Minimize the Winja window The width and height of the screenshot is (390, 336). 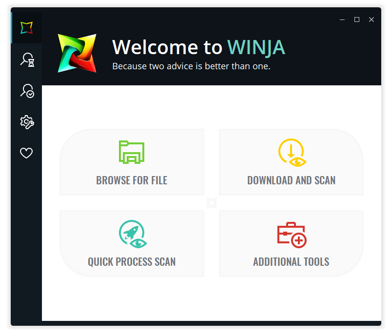point(342,20)
